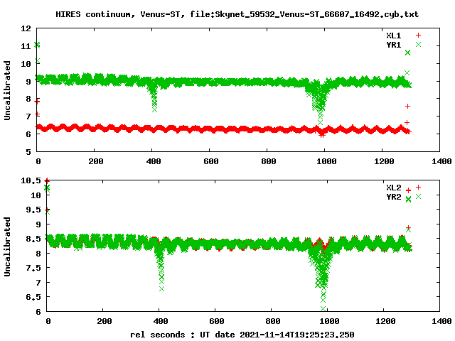Viewport: 455px width, 341px height.
Task: Click the lowest YR2 dip point near 400 seconds
Action: (x=161, y=289)
